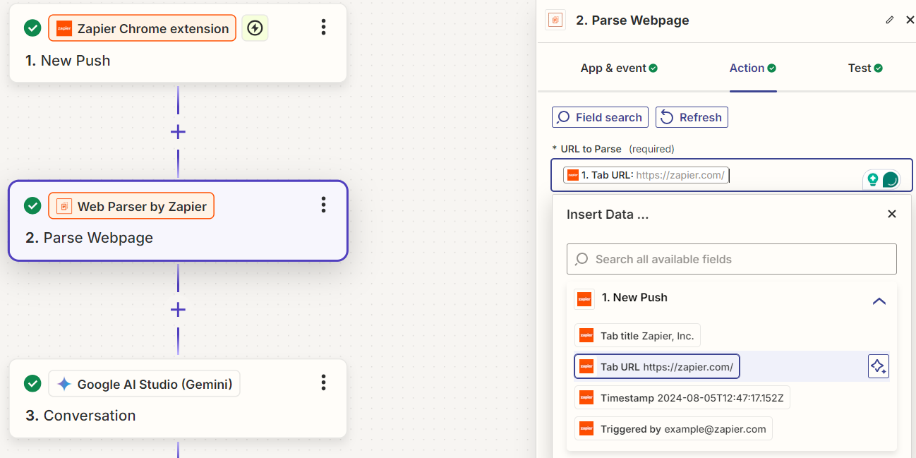Screen dimensions: 916x458
Task: Select the 1. New Push step card
Action: click(178, 43)
